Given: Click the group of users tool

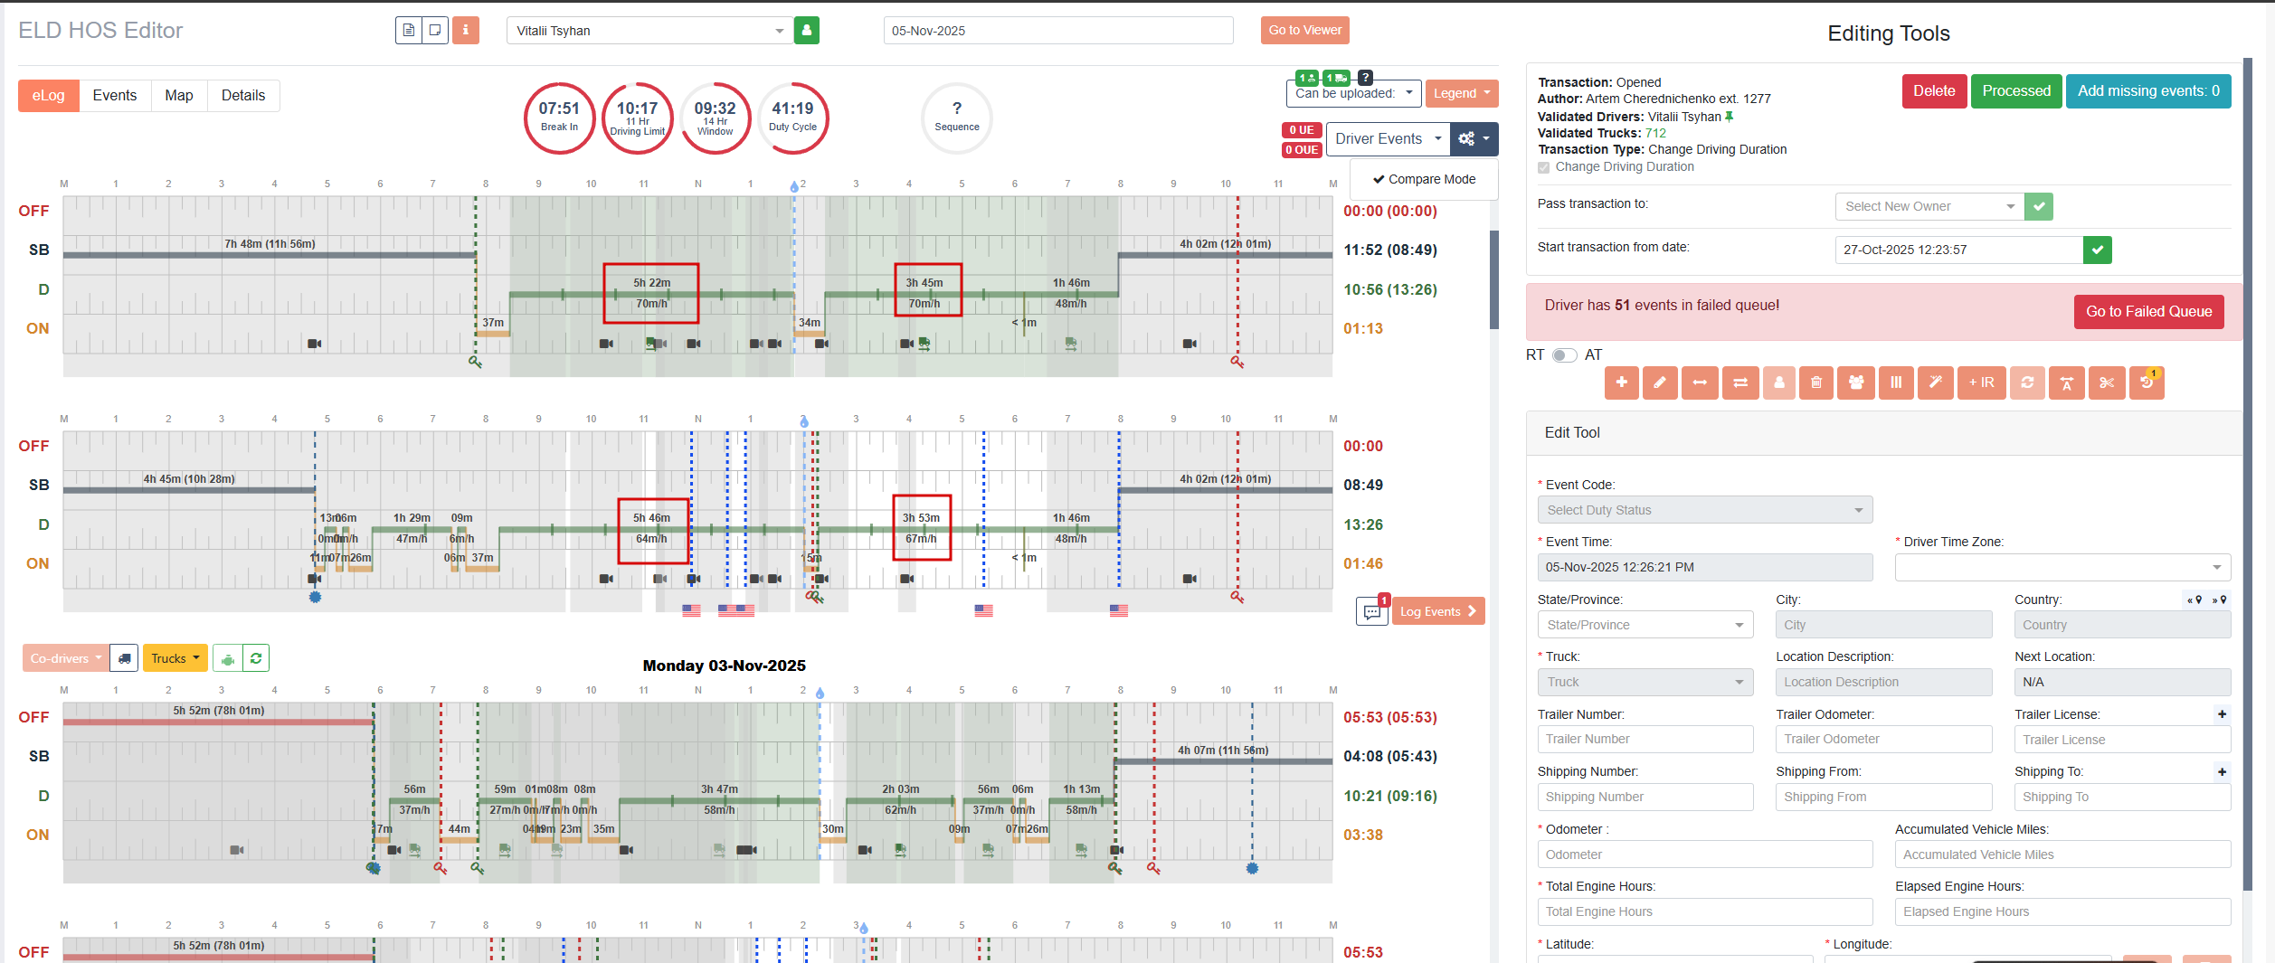Looking at the screenshot, I should (x=1856, y=382).
